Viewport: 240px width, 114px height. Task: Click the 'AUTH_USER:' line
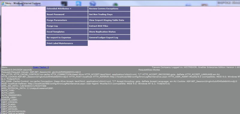[8, 93]
